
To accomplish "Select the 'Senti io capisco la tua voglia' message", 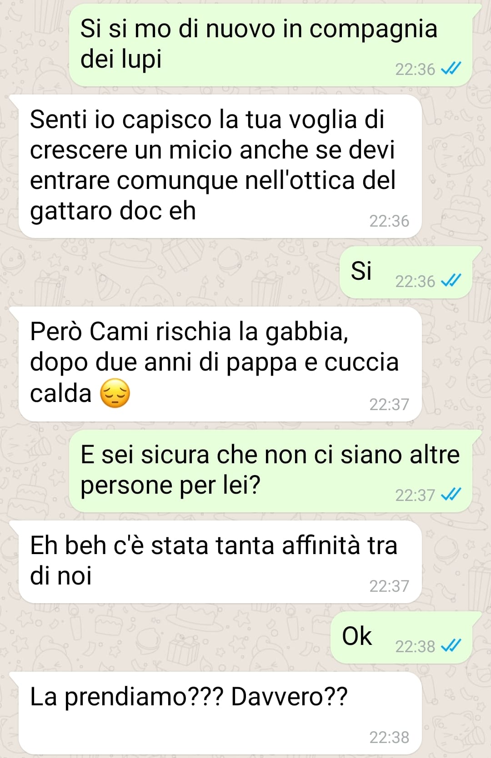I will (x=220, y=166).
